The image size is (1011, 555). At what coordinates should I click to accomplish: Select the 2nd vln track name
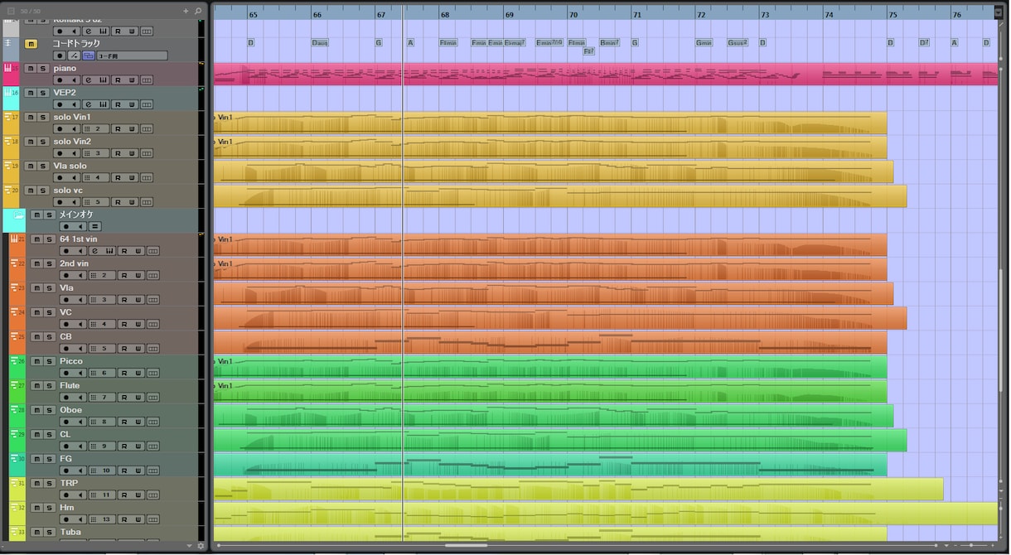[x=74, y=263]
